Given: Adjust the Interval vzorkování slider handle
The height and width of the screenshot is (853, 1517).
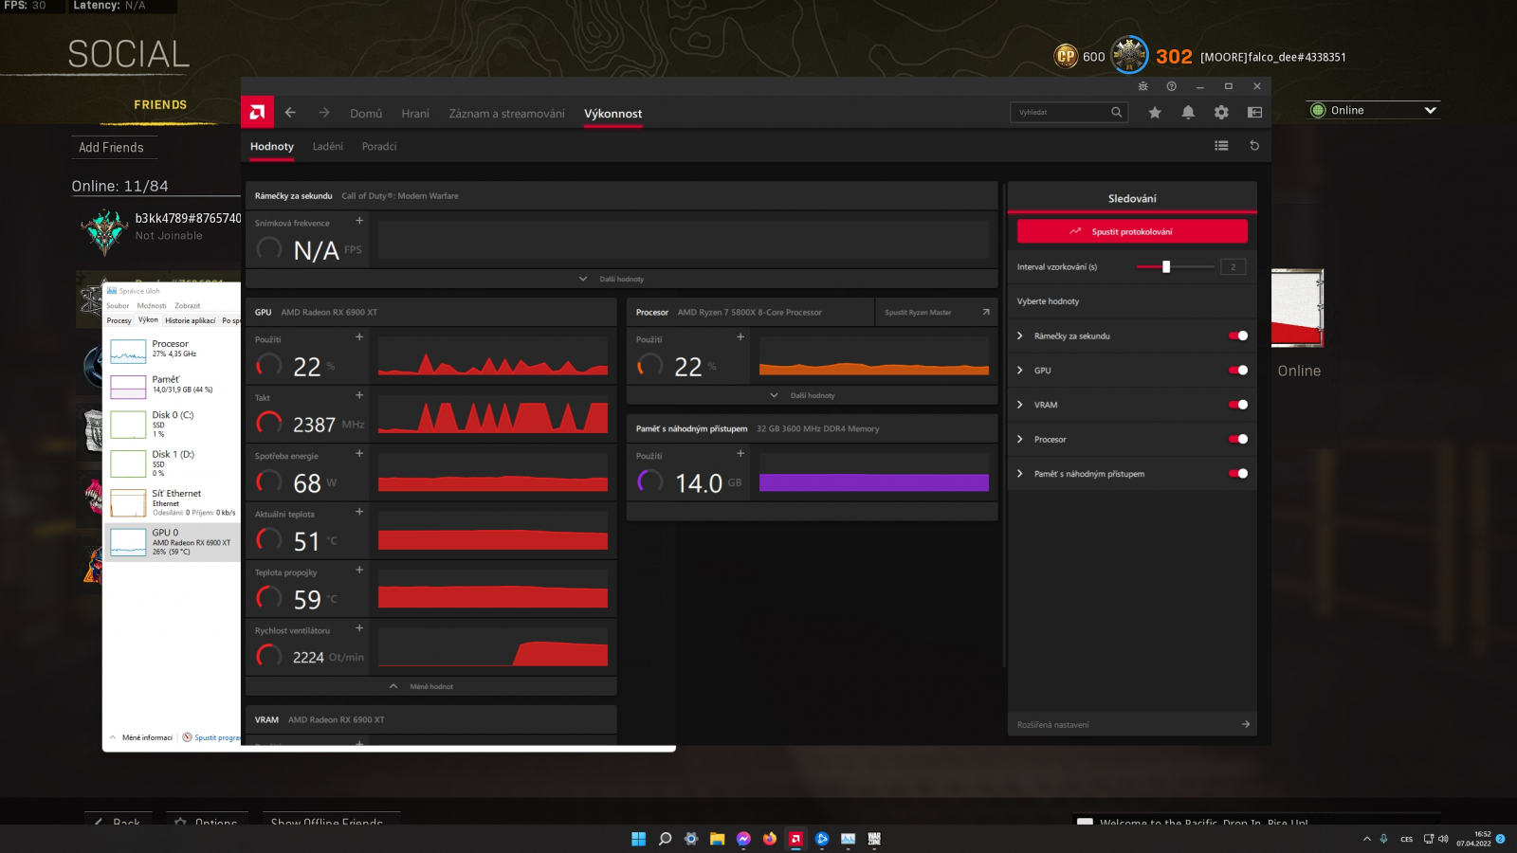Looking at the screenshot, I should tap(1166, 267).
